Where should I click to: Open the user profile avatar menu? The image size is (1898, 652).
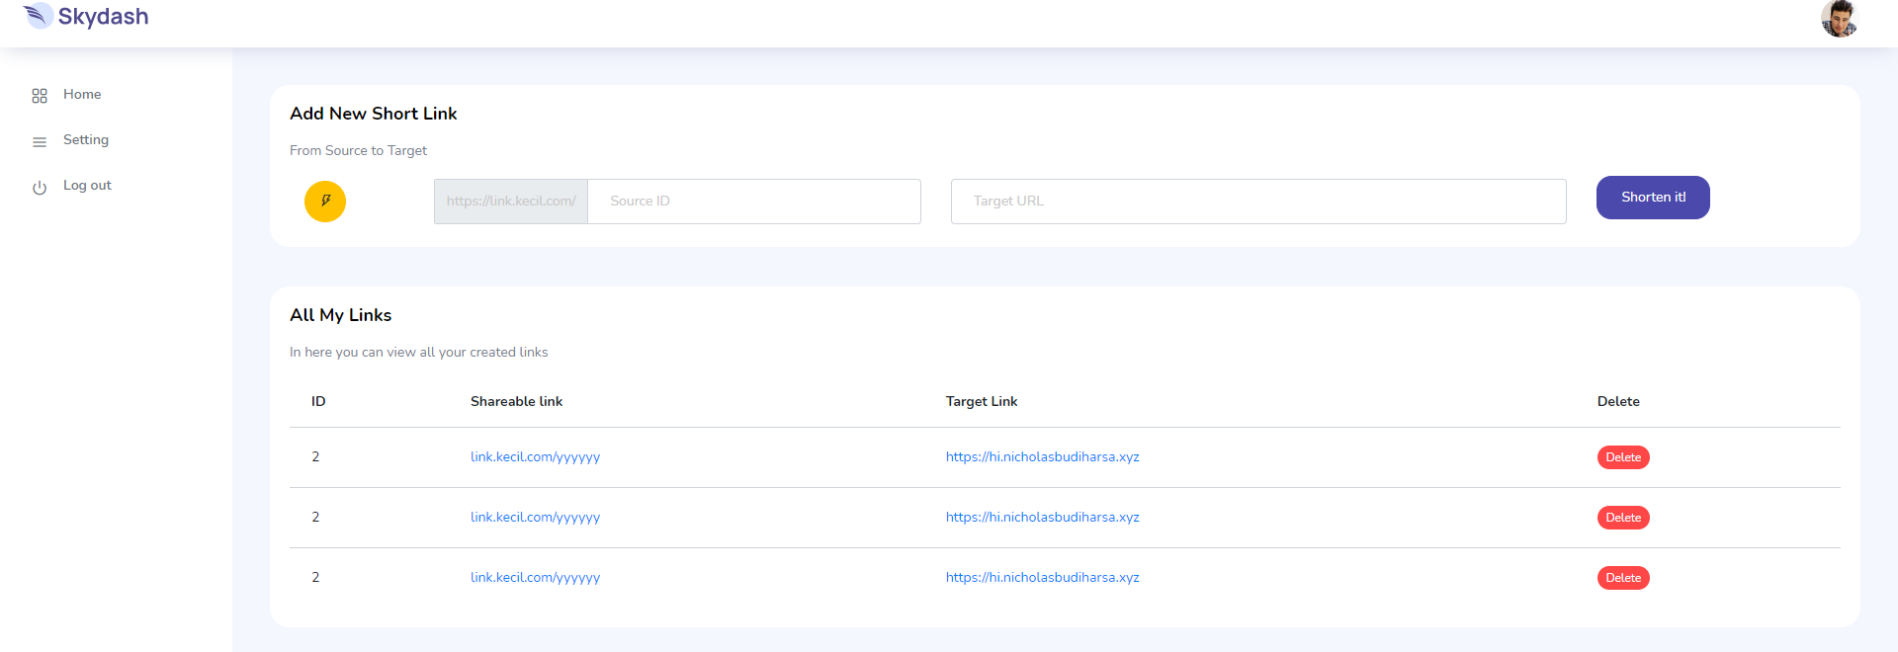tap(1839, 18)
